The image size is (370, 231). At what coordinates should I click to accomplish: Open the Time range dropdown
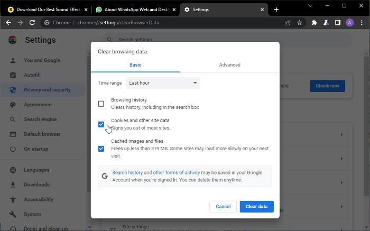[x=163, y=83]
